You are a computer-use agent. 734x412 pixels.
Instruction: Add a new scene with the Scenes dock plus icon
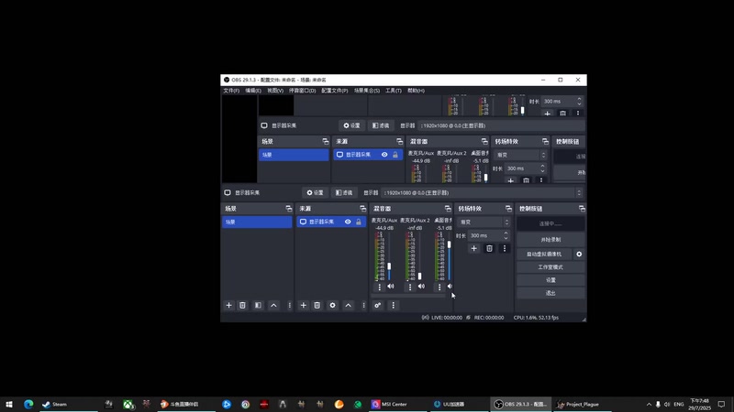pyautogui.click(x=228, y=305)
